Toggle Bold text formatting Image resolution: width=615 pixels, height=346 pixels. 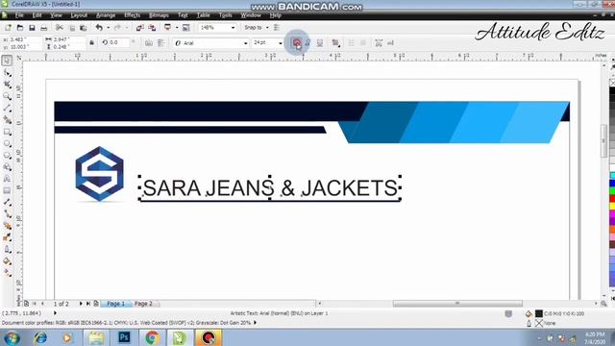click(x=297, y=42)
